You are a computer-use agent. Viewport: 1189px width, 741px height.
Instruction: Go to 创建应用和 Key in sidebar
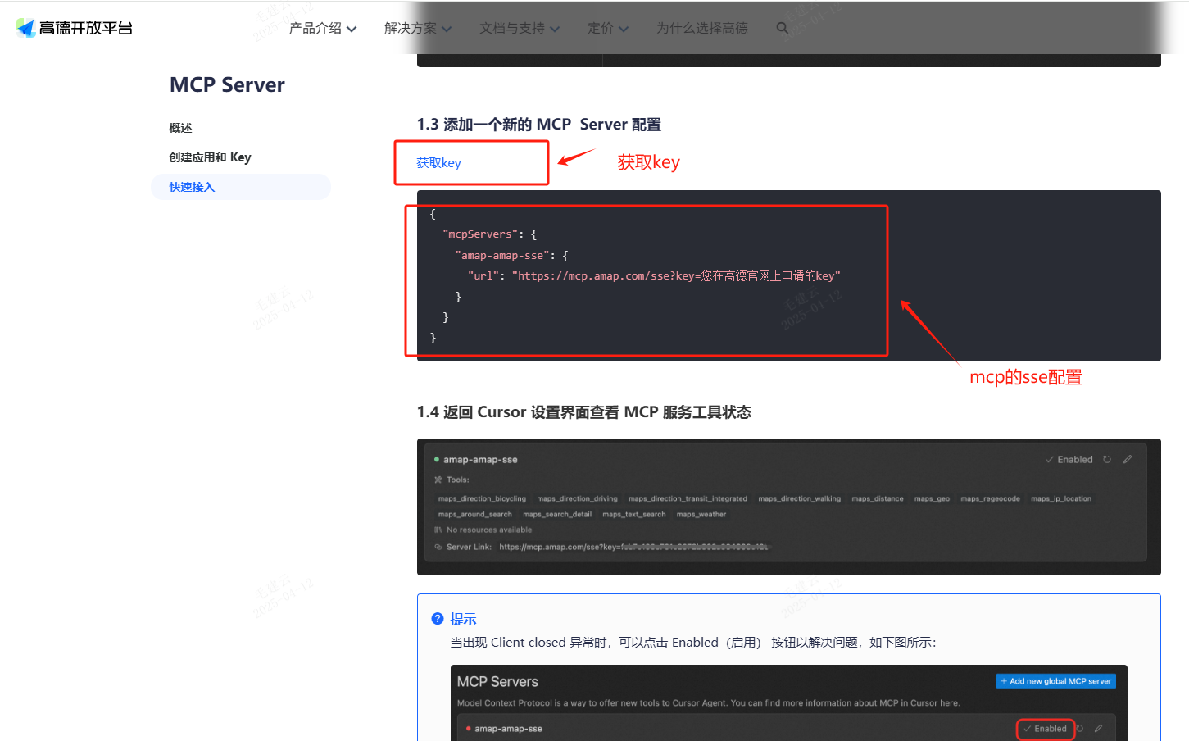[x=210, y=157]
